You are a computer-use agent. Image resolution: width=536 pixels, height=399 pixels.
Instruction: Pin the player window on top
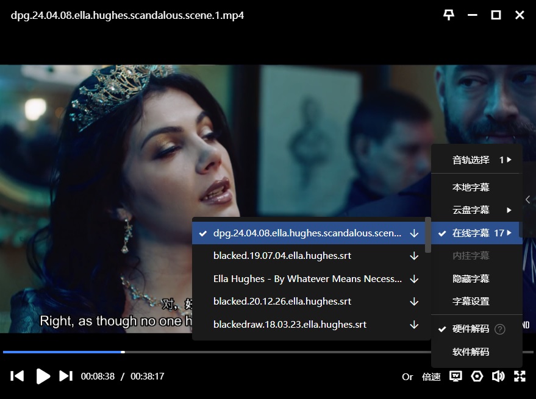pos(449,15)
